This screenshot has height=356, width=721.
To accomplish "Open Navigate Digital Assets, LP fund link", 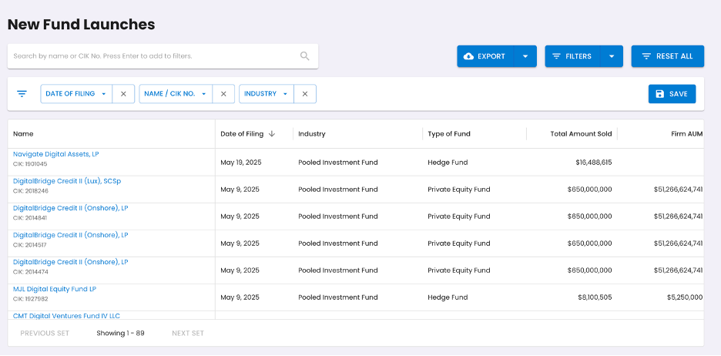I will click(55, 154).
